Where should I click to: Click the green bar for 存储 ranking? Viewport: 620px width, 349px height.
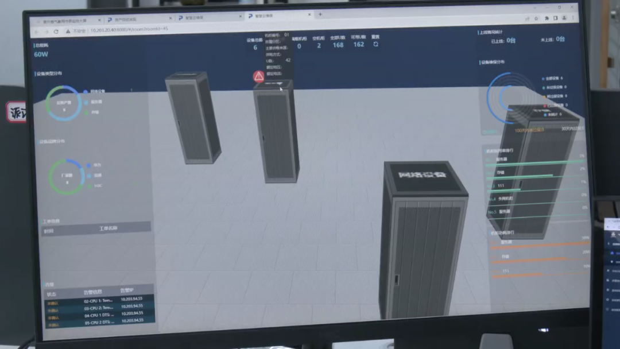point(520,176)
